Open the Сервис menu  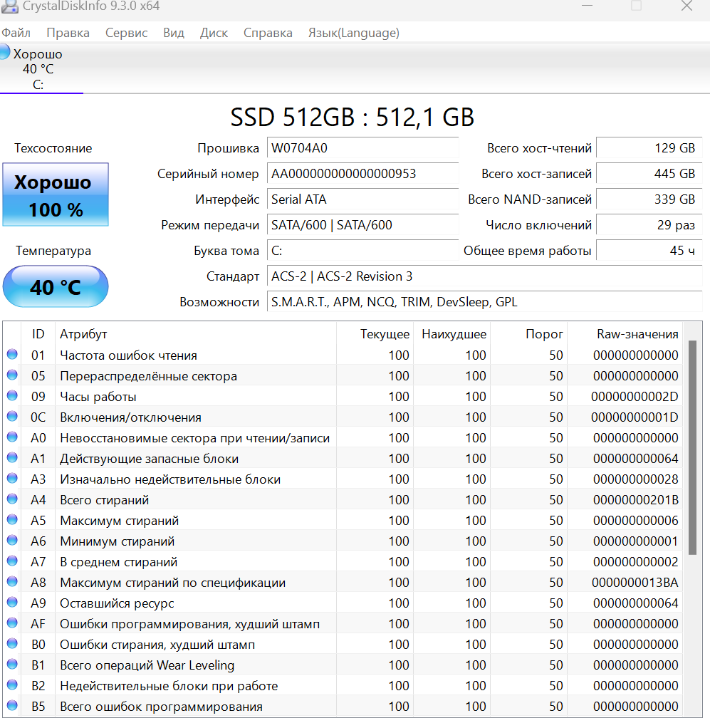[x=126, y=33]
